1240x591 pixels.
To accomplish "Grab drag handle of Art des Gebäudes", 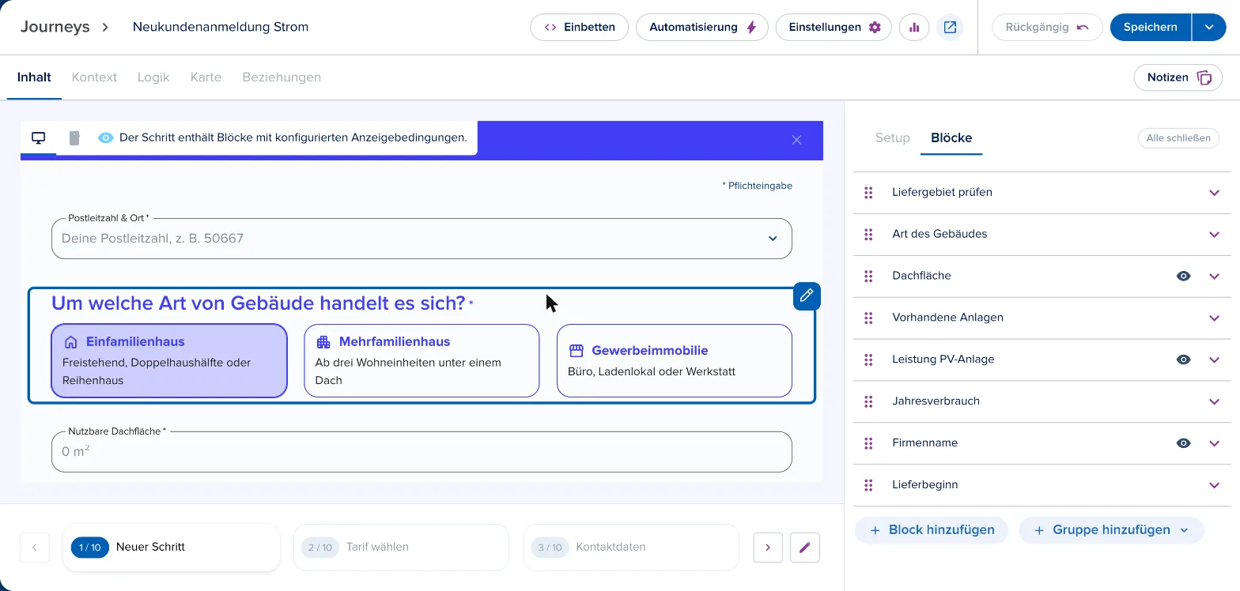I will 868,234.
